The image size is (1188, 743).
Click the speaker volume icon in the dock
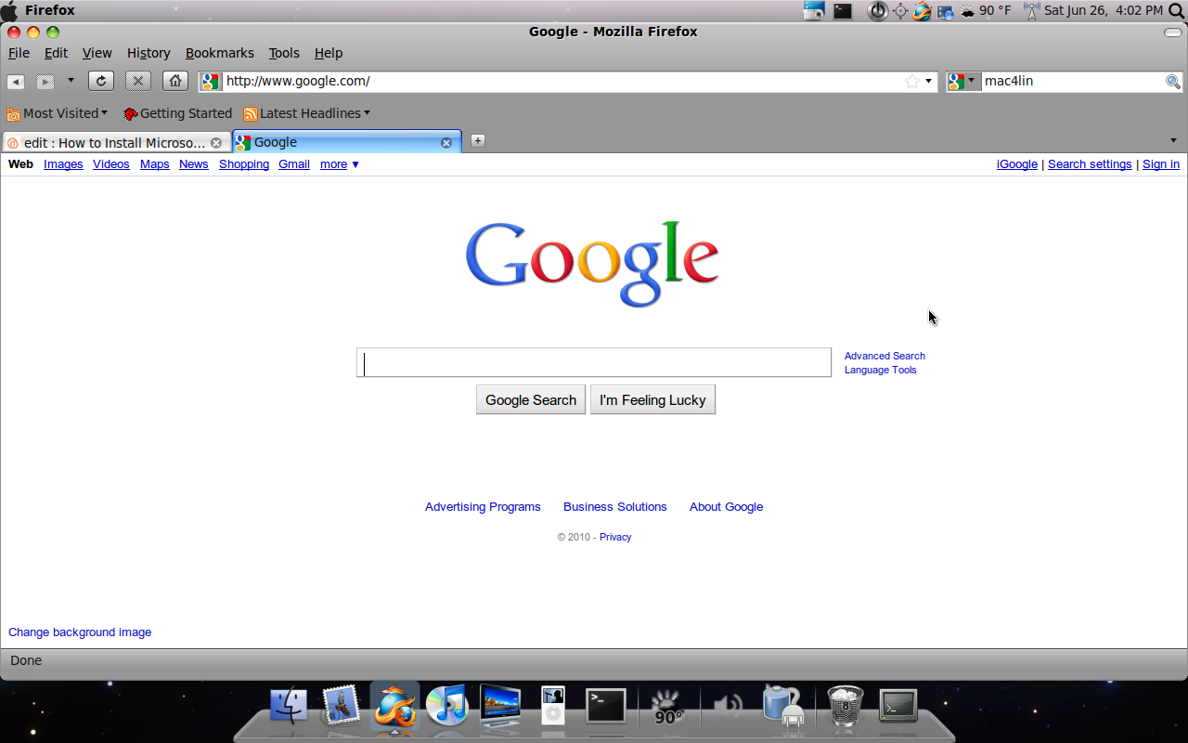click(x=728, y=706)
